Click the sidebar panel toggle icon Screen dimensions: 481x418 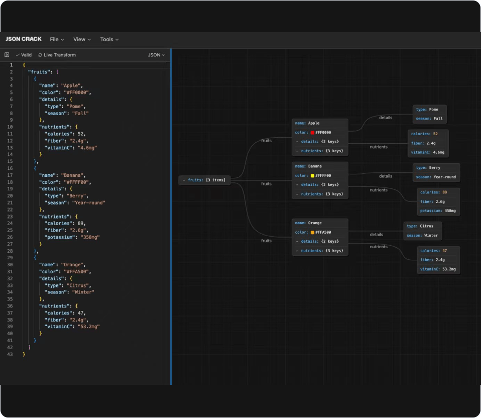coord(7,55)
